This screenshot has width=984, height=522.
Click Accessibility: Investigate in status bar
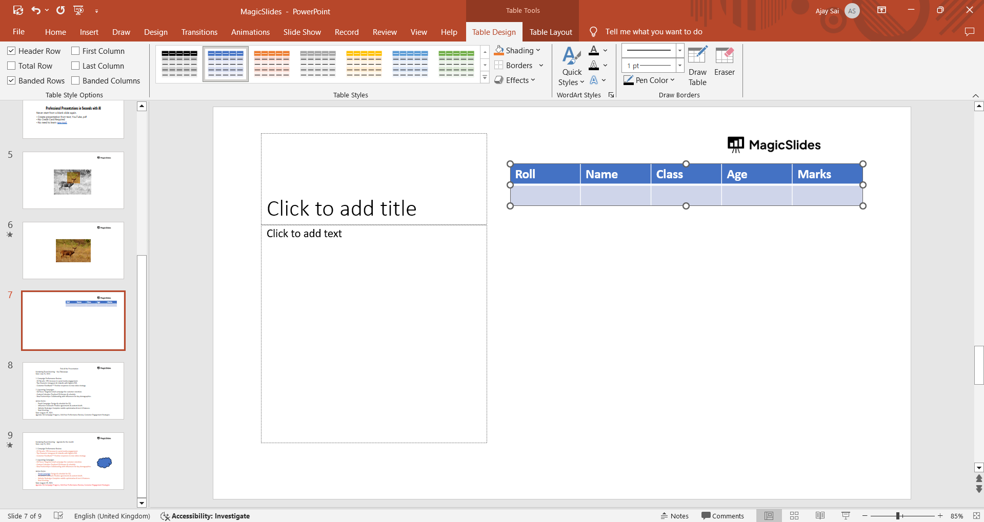[x=205, y=516]
